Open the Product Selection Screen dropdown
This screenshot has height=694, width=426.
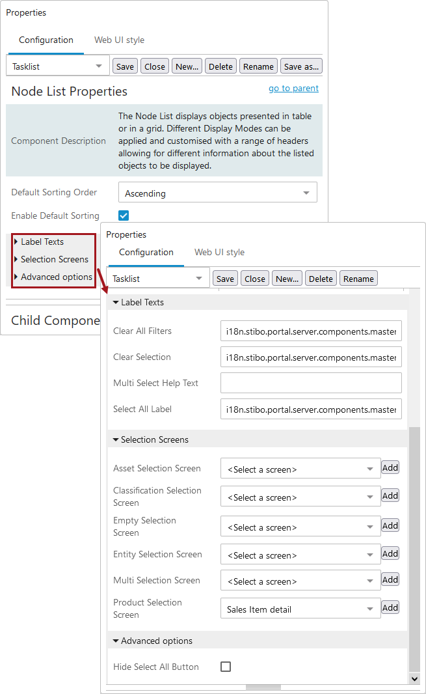[x=300, y=609]
